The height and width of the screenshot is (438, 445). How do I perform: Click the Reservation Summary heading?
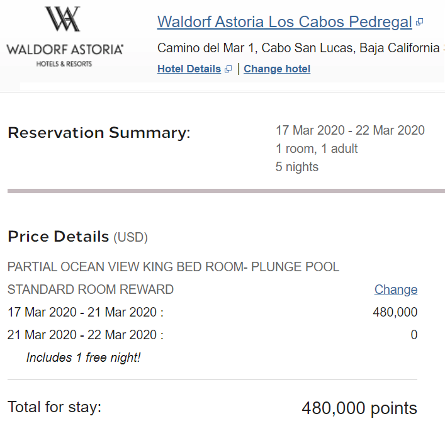99,133
